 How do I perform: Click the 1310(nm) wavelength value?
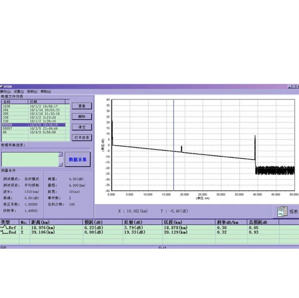click(32, 192)
